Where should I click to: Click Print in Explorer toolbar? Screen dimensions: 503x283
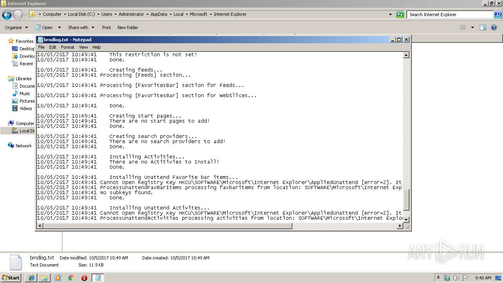[x=106, y=28]
